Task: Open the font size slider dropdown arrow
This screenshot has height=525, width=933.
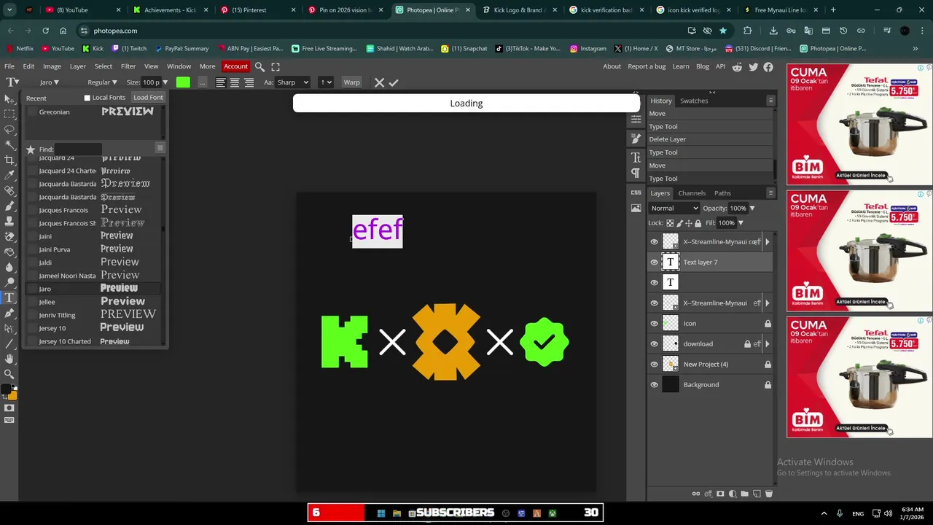Action: coord(165,82)
